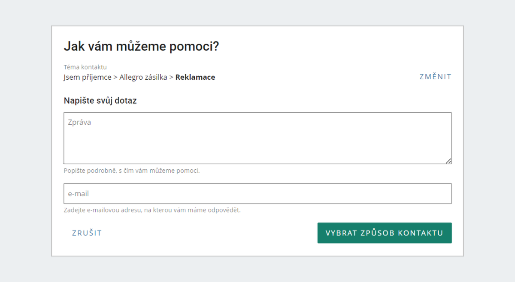The image size is (515, 282).
Task: Select the Allegro zásilka breadcrumb
Action: coord(143,78)
